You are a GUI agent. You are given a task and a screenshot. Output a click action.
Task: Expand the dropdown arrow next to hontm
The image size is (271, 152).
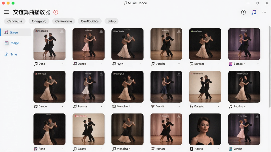(218, 149)
